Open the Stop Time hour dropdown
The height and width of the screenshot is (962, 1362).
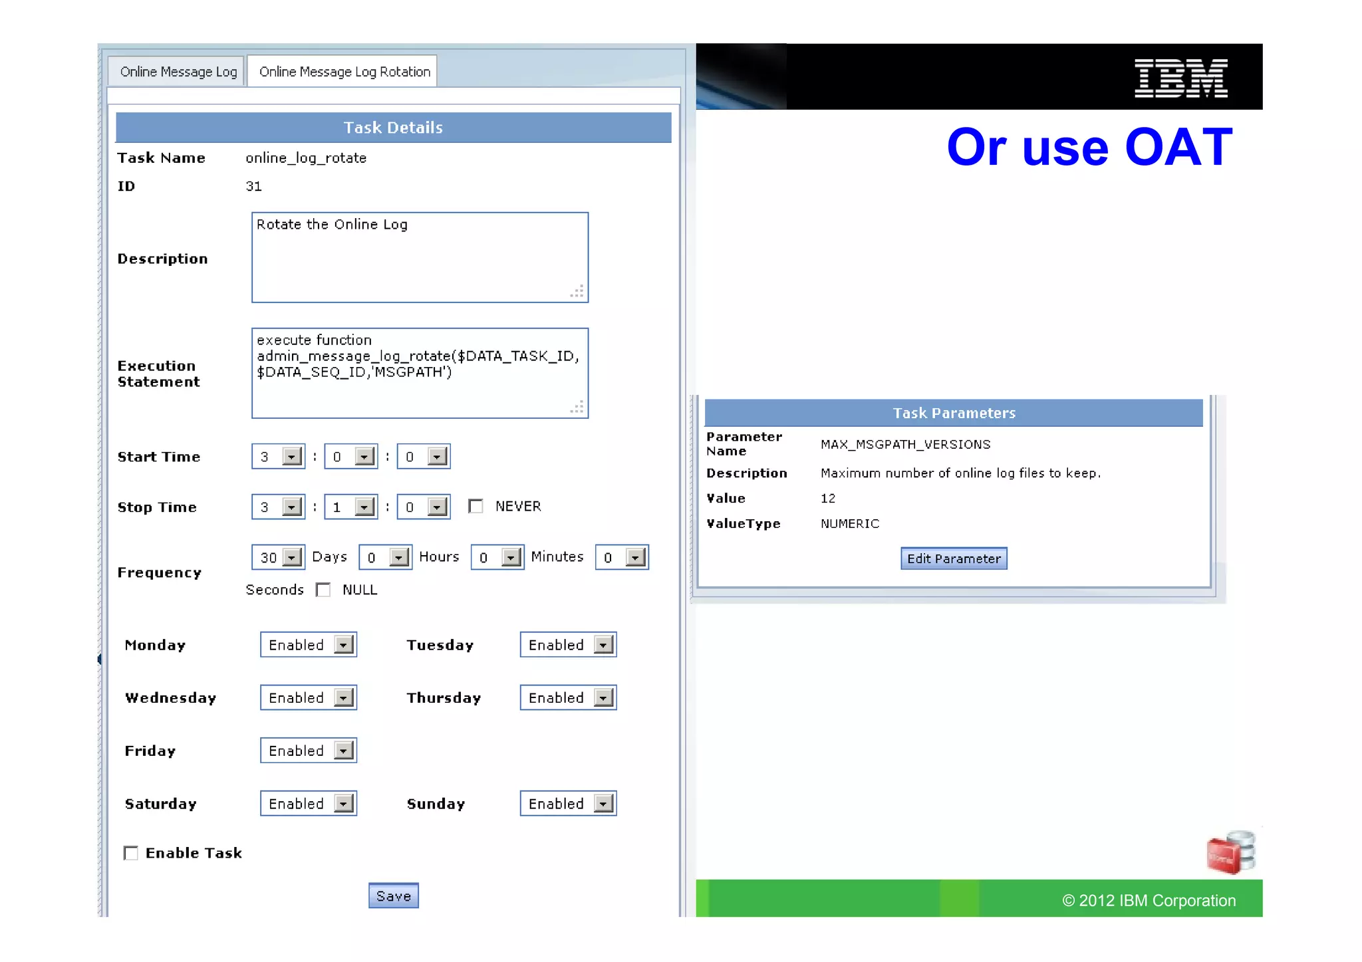(x=278, y=507)
